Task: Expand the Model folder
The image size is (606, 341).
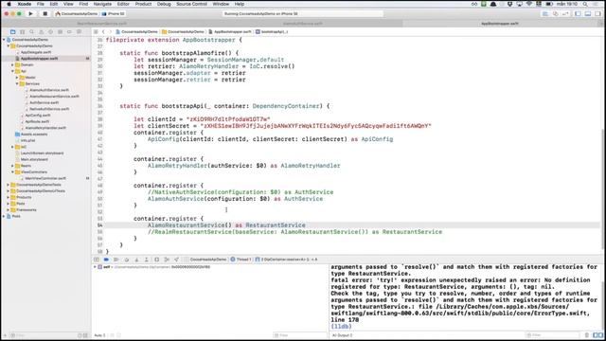Action: (17, 78)
